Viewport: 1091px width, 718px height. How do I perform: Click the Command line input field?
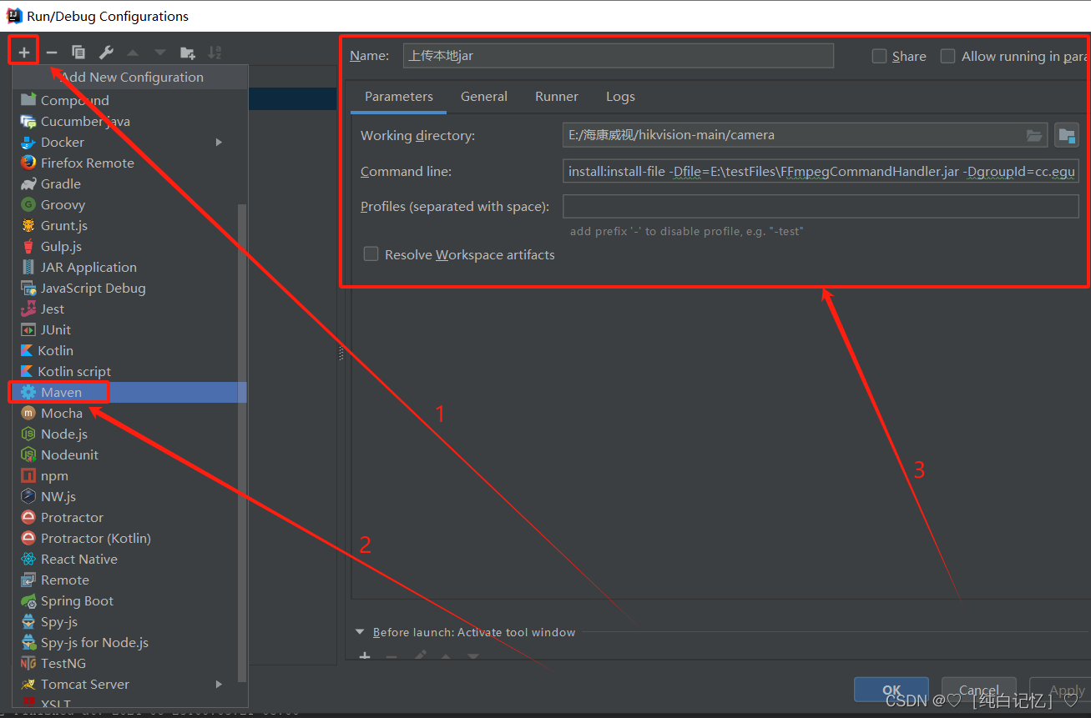[821, 171]
